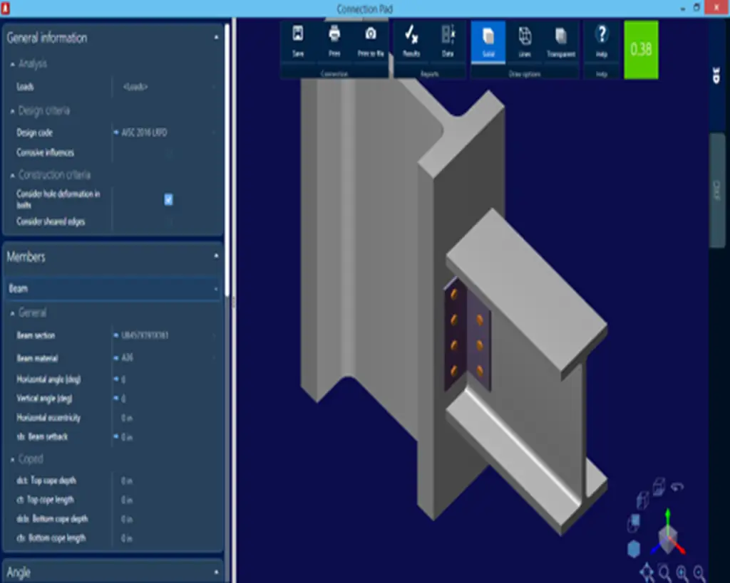The image size is (730, 583).
Task: Click the green 0.38 utilization indicator
Action: [x=640, y=50]
